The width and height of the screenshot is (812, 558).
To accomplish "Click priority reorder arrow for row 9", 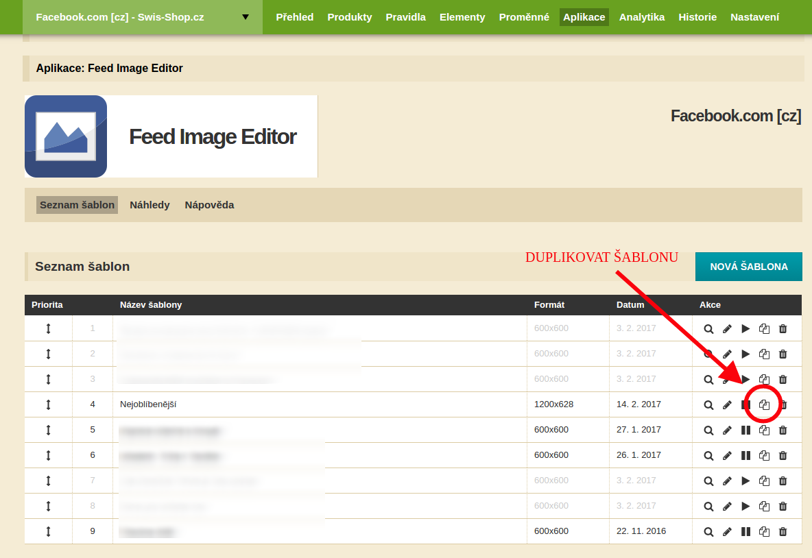I will [x=48, y=531].
